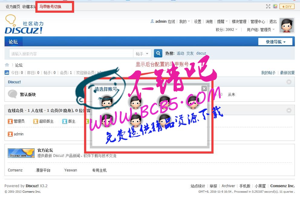Open the style color switcher icon

point(275,7)
